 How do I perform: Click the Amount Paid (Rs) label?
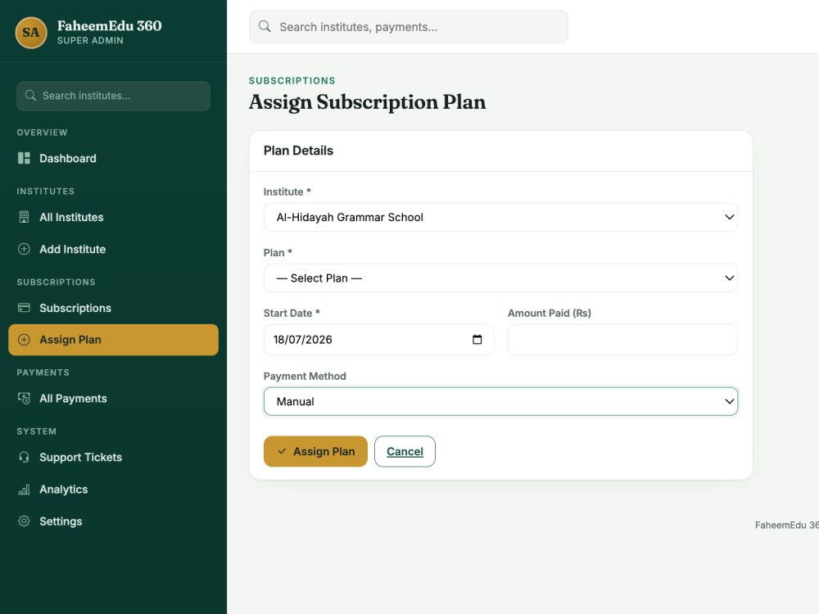(x=550, y=313)
